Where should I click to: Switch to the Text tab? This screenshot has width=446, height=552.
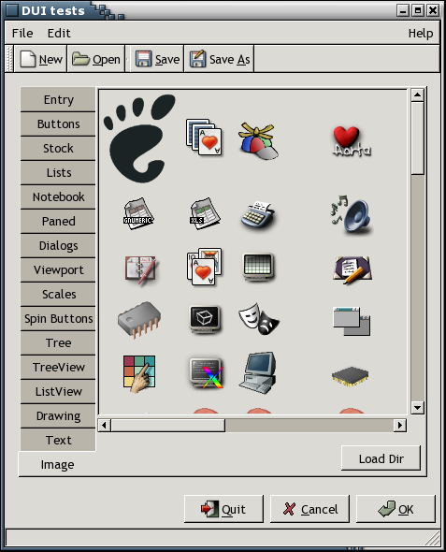58,440
